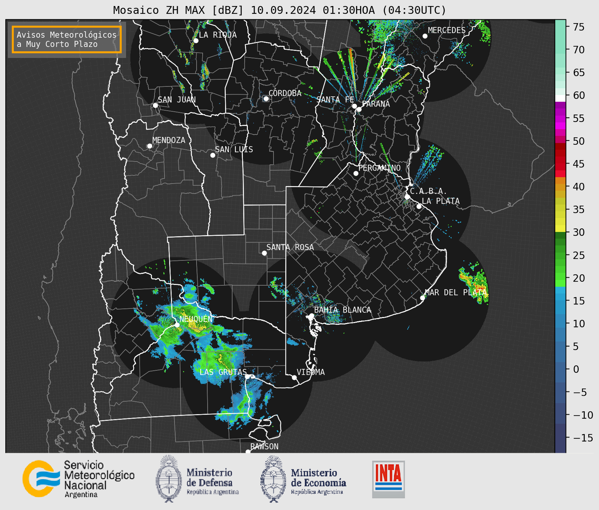Click the Avisos Meteorológicos a Muy Corto Plazo box
Viewport: 599px width, 510px height.
[67, 39]
